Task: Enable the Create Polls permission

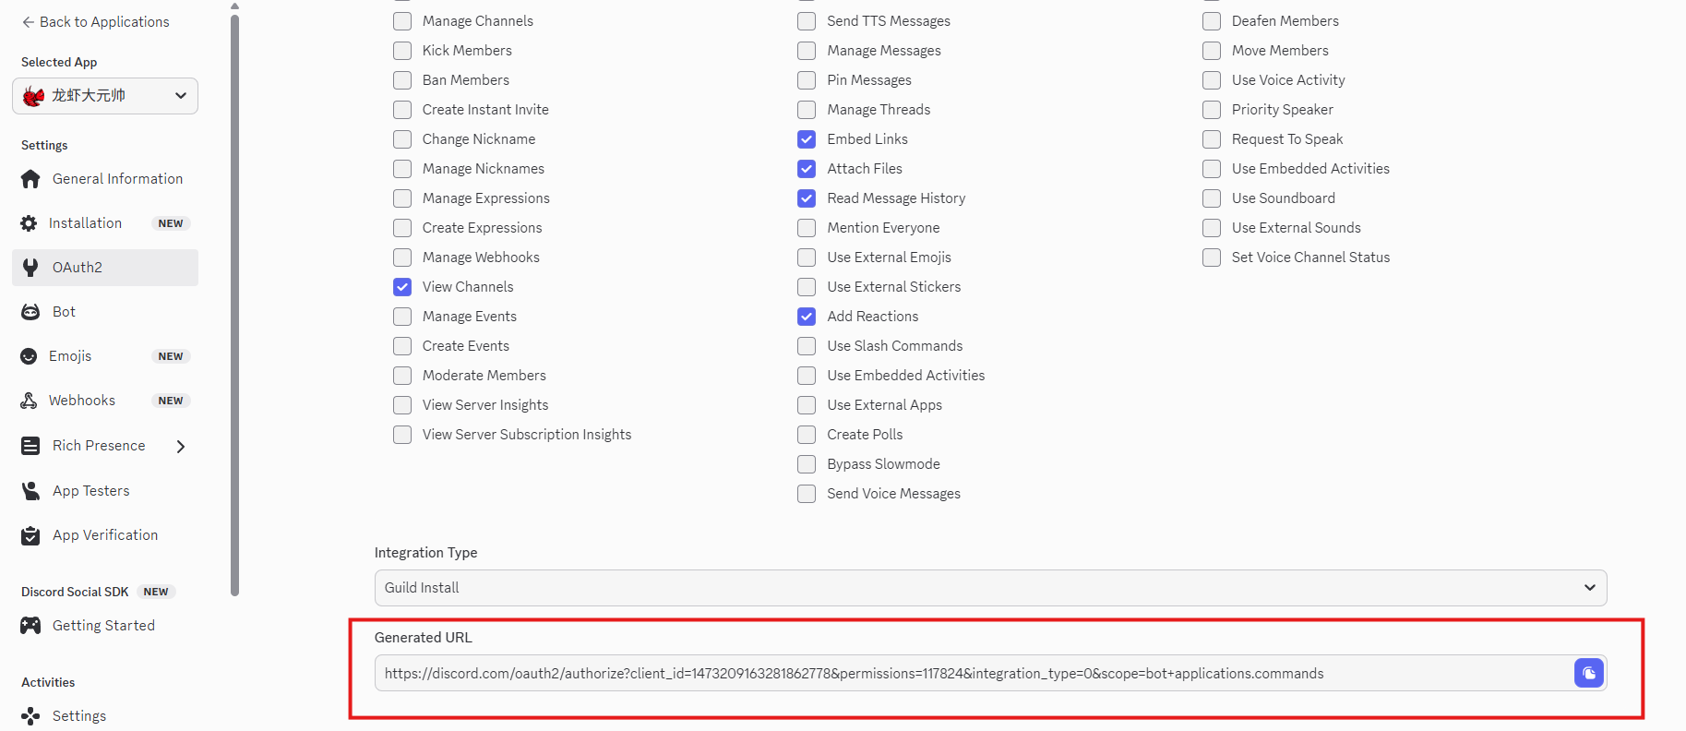Action: [x=807, y=435]
